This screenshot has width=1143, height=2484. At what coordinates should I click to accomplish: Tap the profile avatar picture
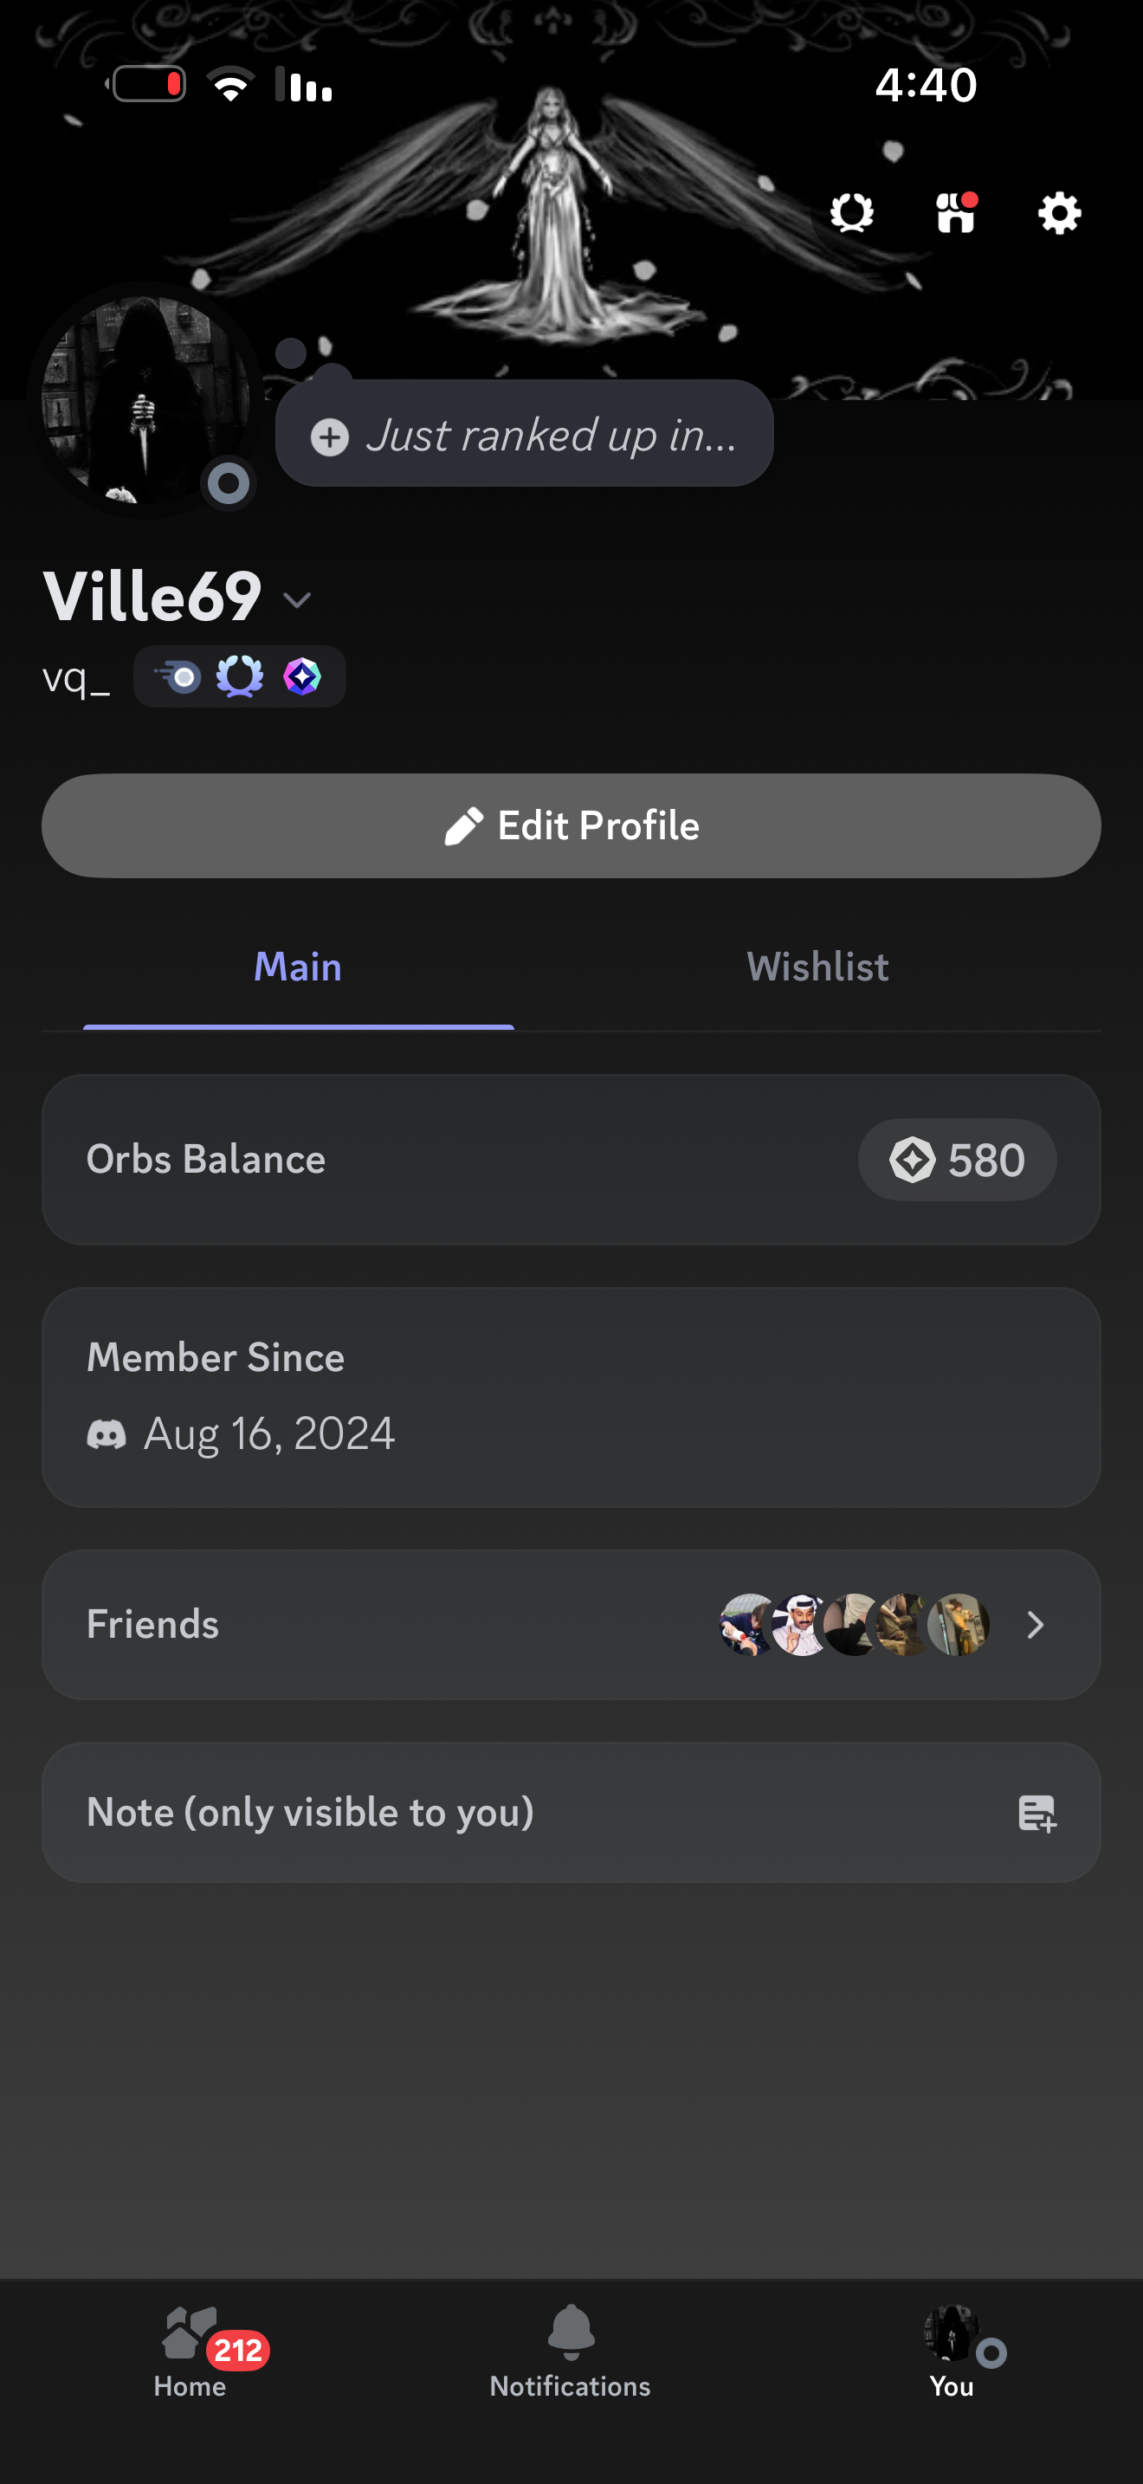click(x=143, y=398)
